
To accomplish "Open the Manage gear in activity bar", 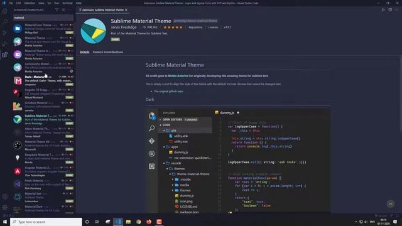I will point(4,208).
